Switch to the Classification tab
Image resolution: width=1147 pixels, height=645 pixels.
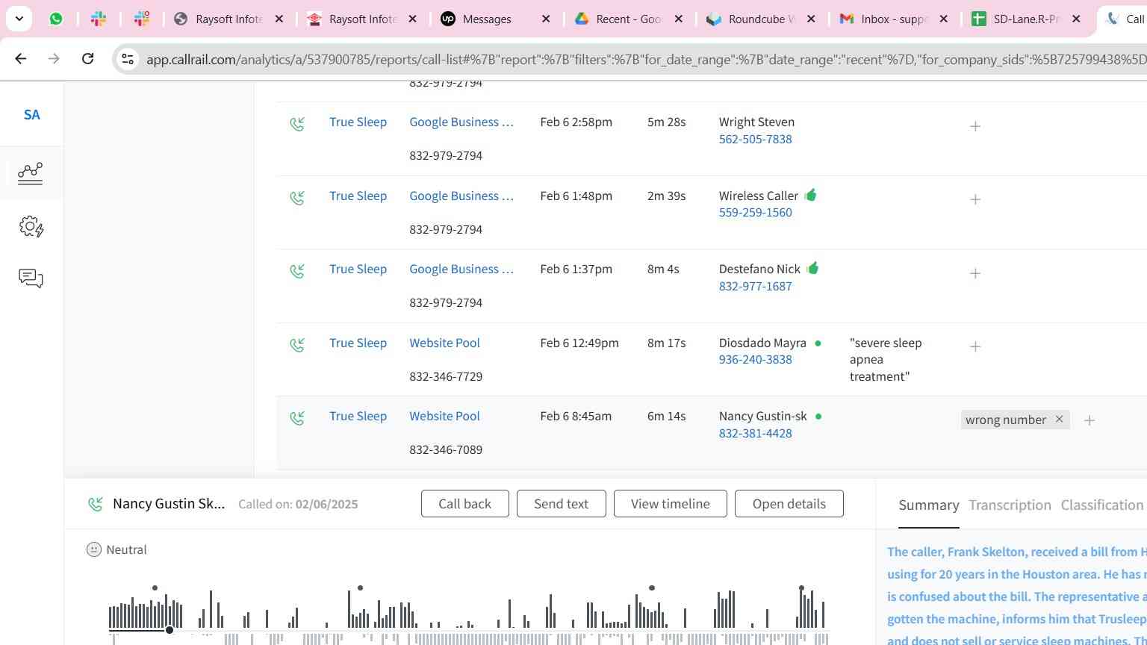click(1101, 505)
